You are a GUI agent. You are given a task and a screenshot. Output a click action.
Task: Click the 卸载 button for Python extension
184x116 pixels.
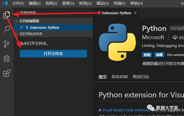click(x=159, y=55)
